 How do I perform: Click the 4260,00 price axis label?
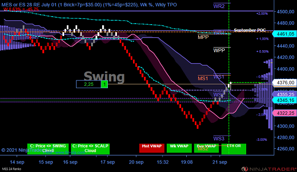coord(286,149)
